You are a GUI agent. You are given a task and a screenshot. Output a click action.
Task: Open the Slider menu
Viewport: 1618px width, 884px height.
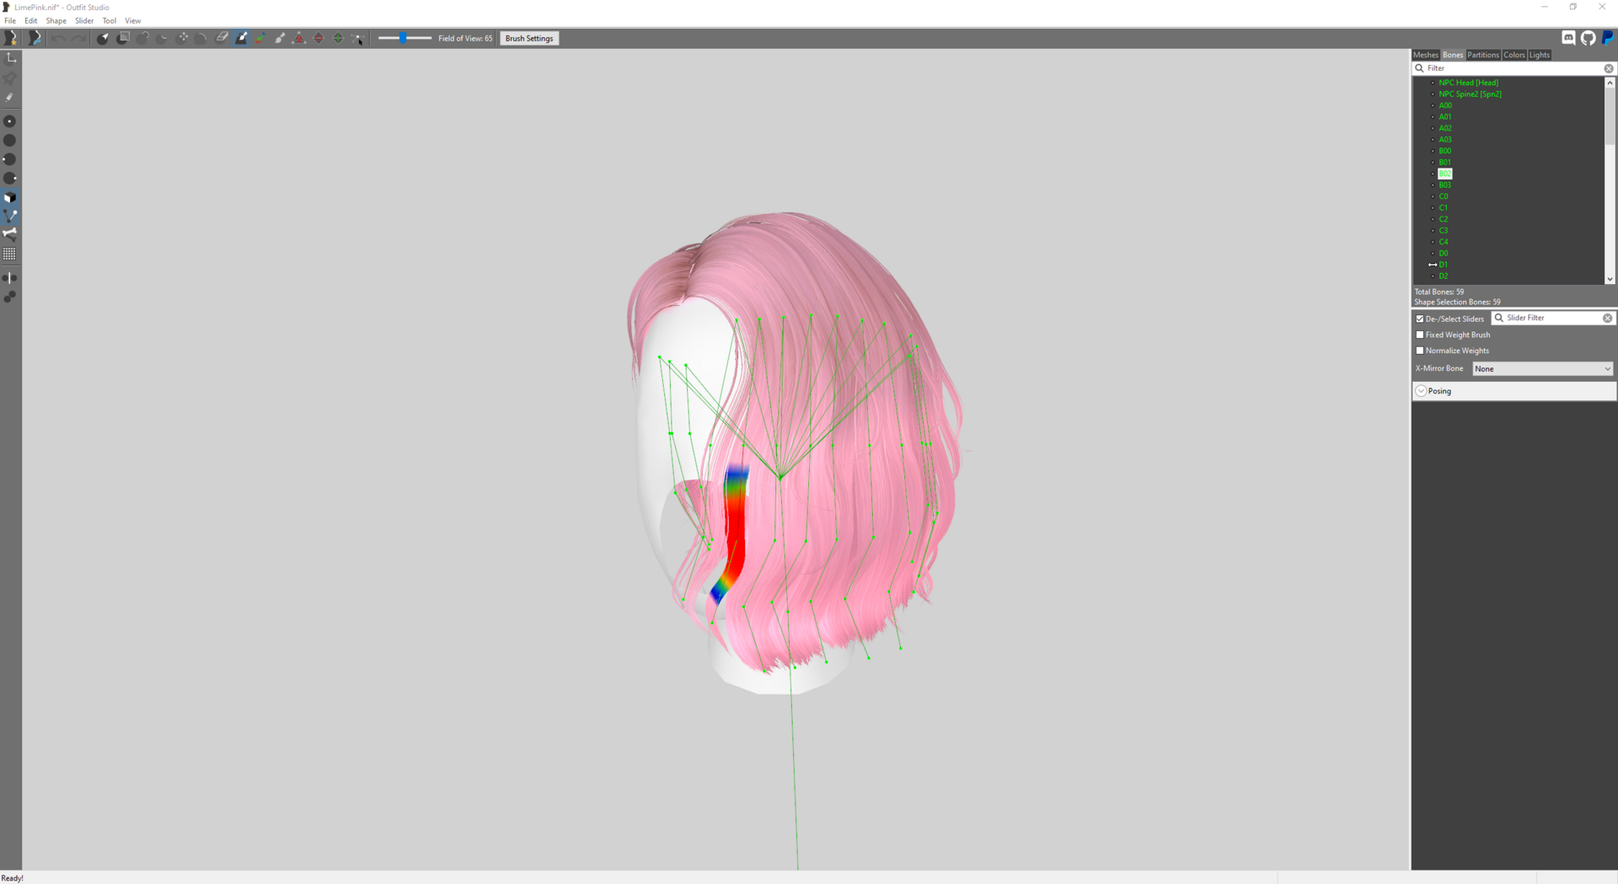[84, 20]
